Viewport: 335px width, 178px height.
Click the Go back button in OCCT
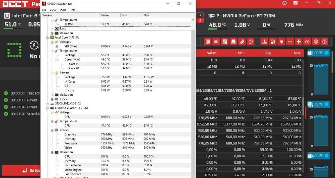coord(21,170)
